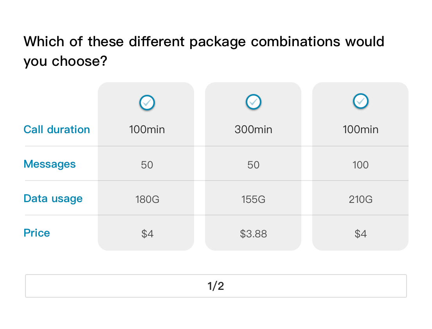
Task: Select the first package's checkmark circle
Action: coord(147,103)
